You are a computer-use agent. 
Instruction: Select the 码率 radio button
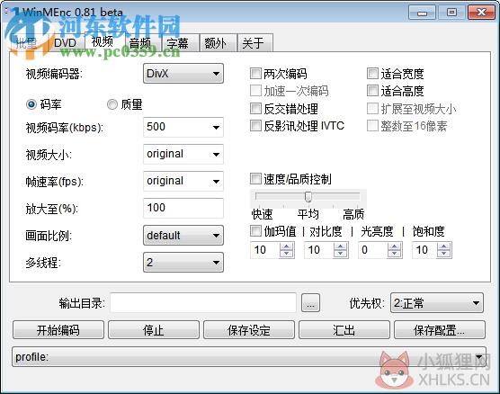click(31, 104)
